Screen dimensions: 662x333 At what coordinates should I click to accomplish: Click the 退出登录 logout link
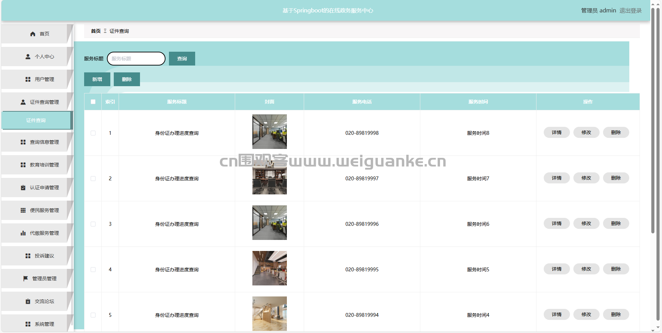tap(630, 11)
